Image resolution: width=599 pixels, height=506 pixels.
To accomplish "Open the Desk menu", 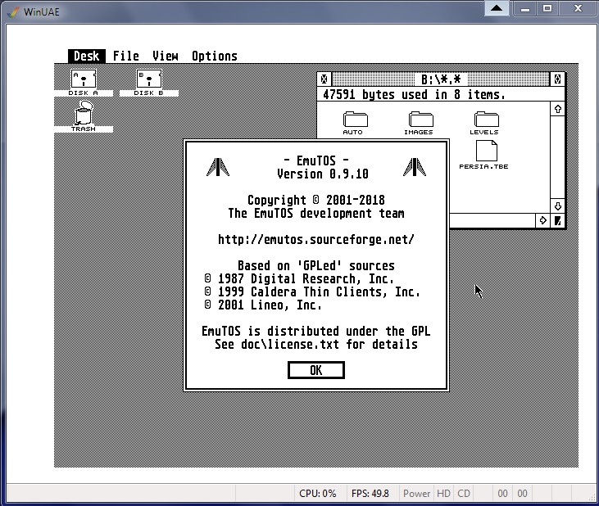I will 86,56.
